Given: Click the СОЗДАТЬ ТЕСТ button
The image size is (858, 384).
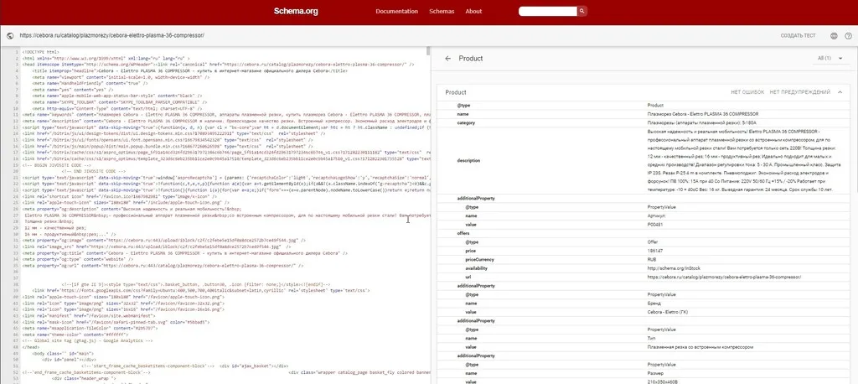Looking at the screenshot, I should pyautogui.click(x=798, y=35).
